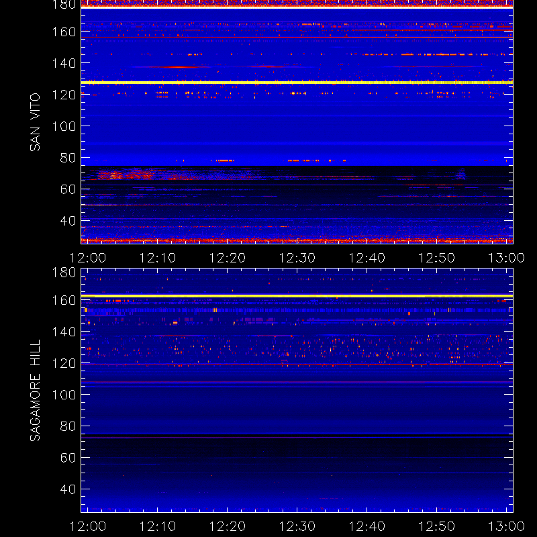The image size is (537, 537).
Task: Click the bright yellow band in Sagamore Hill spectrogram
Action: click(297, 296)
